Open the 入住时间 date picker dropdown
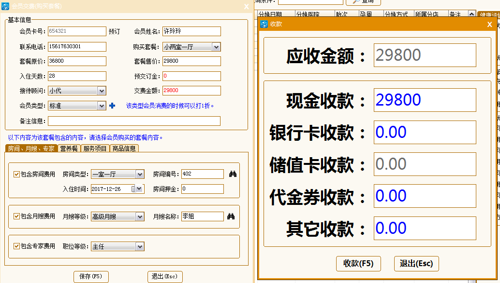 [x=140, y=189]
